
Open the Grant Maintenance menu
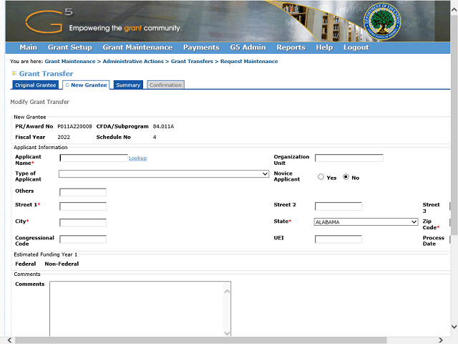point(137,47)
